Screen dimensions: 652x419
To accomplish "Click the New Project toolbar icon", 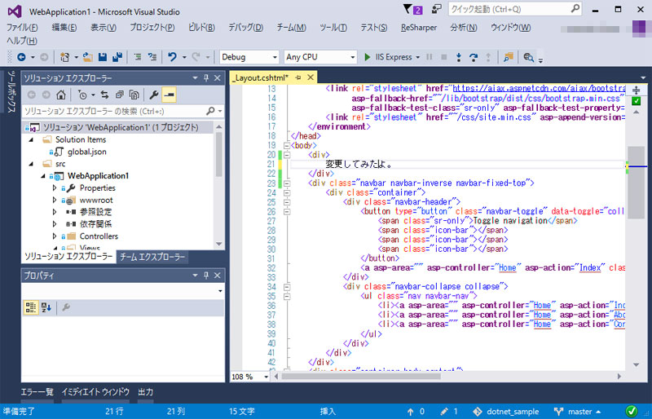I will (64, 57).
